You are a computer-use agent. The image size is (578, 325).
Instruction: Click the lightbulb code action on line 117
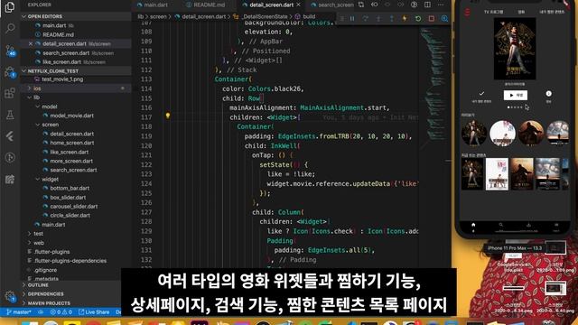click(x=168, y=116)
